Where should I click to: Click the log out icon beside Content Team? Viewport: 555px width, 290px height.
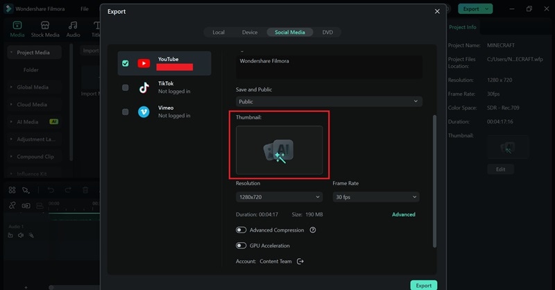tap(300, 262)
